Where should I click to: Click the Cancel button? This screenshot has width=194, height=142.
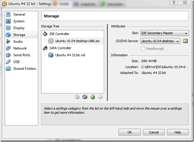154,132
